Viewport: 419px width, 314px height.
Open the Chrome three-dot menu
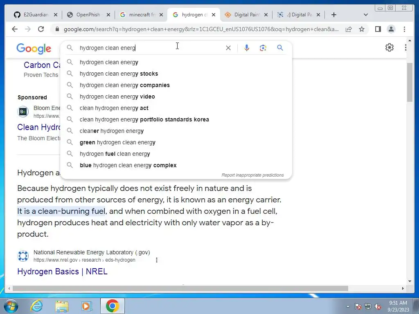pyautogui.click(x=404, y=29)
